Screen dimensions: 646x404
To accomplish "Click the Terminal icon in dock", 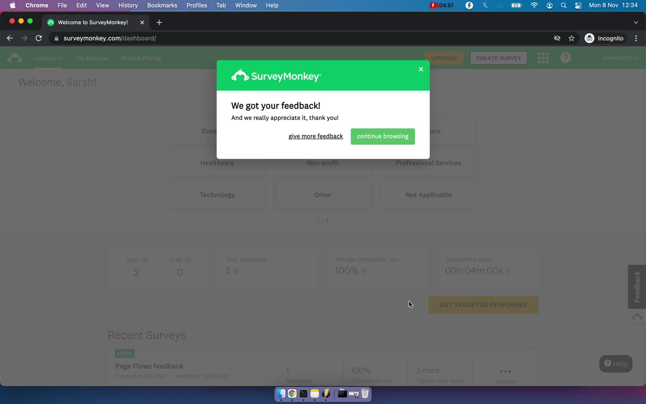I will pyautogui.click(x=303, y=394).
